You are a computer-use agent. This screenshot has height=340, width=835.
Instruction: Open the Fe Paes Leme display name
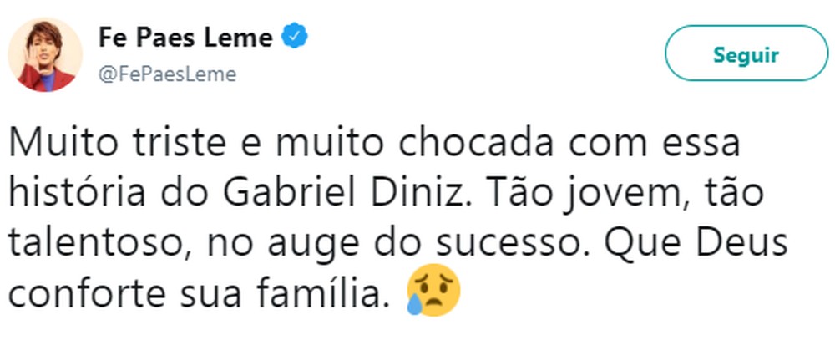tap(185, 38)
